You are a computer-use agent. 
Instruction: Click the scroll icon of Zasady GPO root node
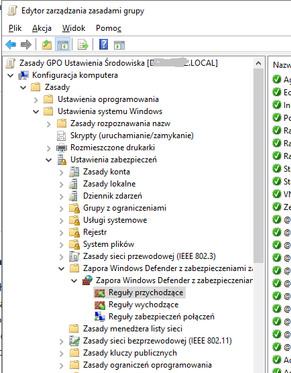11,63
